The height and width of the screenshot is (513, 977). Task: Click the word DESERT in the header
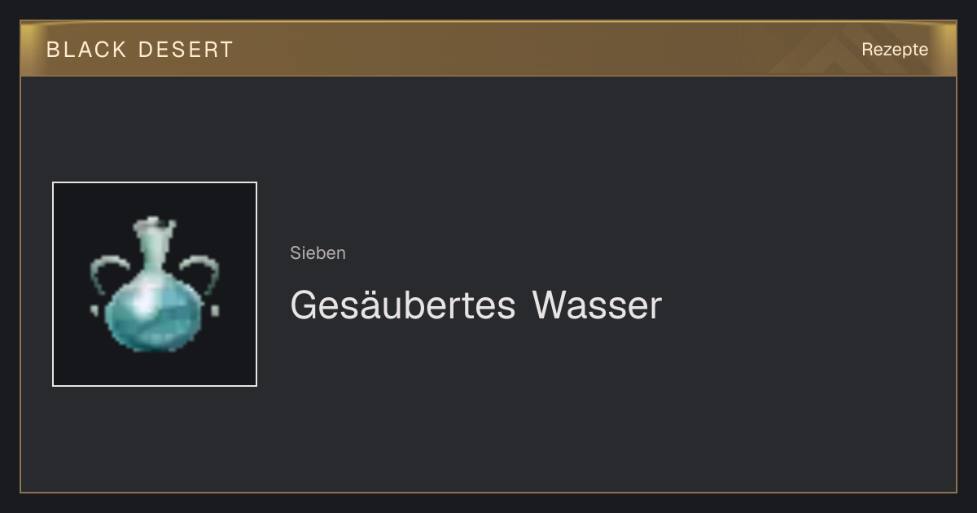186,50
